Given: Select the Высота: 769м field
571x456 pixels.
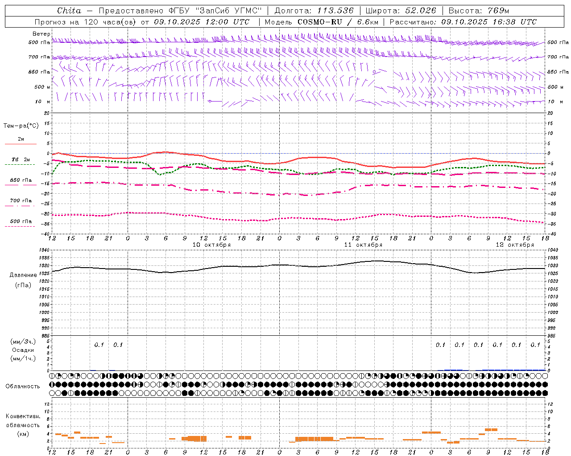Looking at the screenshot, I should [479, 11].
